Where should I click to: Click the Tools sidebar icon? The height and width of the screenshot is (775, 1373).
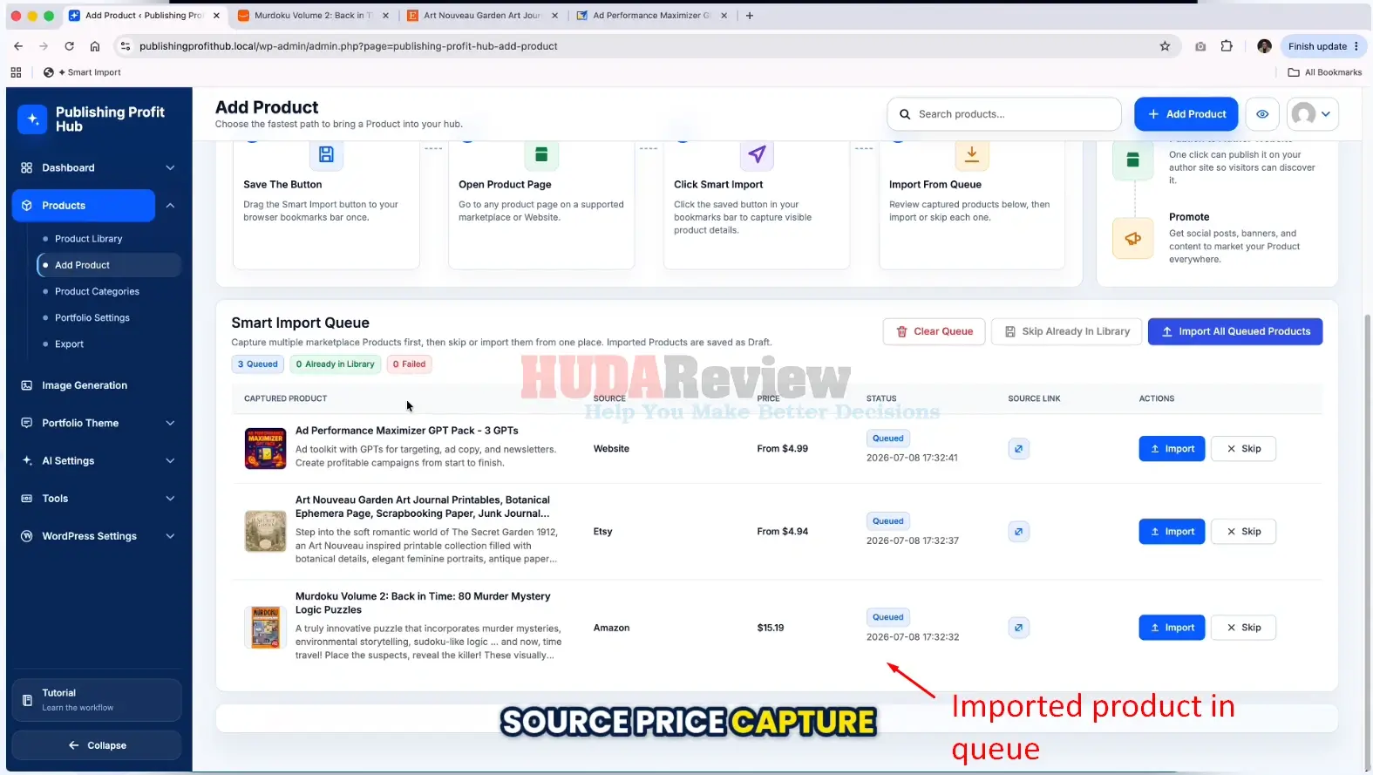tap(26, 499)
